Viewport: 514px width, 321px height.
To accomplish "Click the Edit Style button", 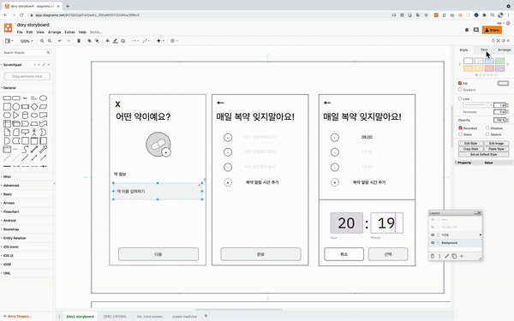I will click(x=470, y=144).
